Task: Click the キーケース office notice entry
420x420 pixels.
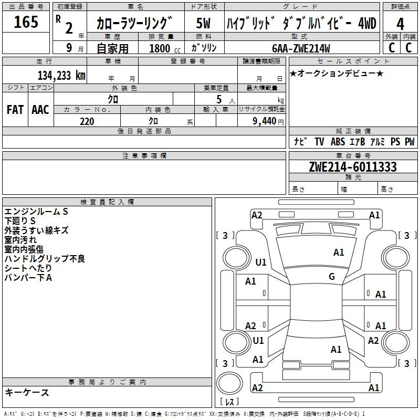Action: [x=27, y=393]
